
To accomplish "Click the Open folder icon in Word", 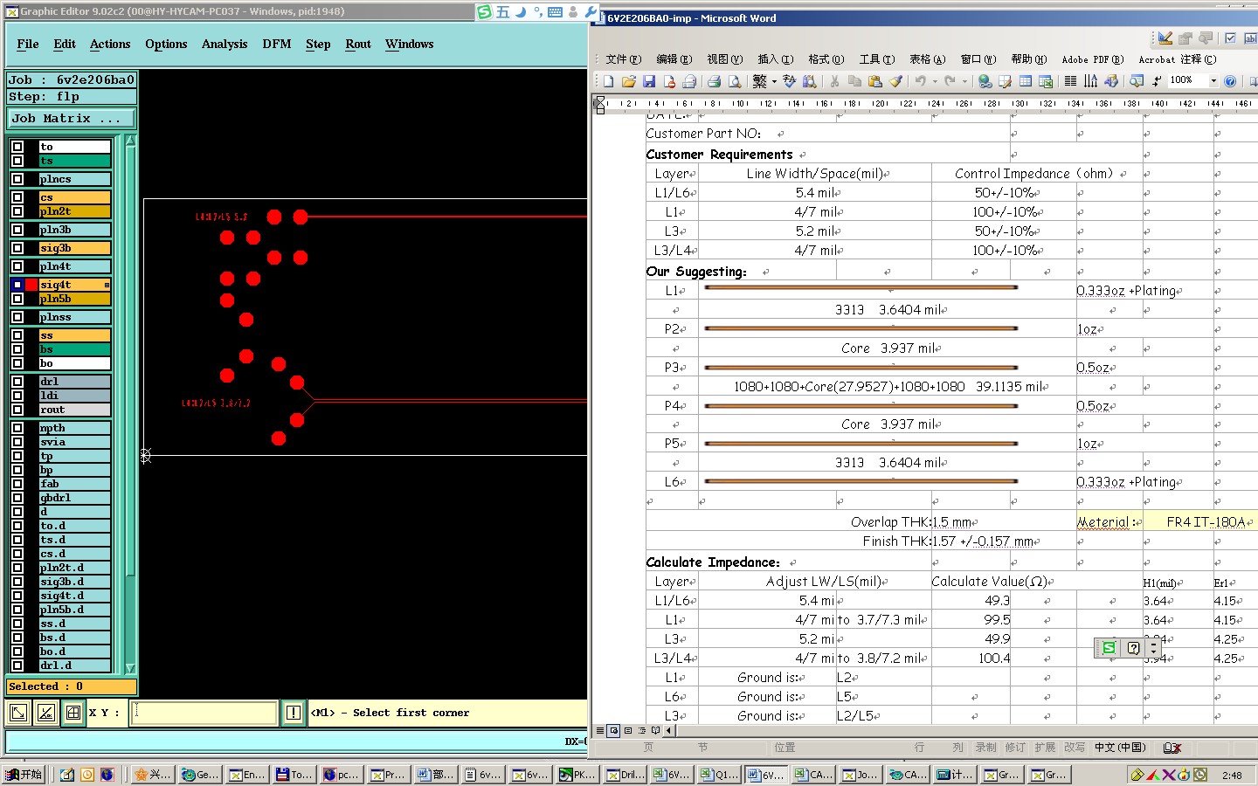I will pyautogui.click(x=628, y=81).
